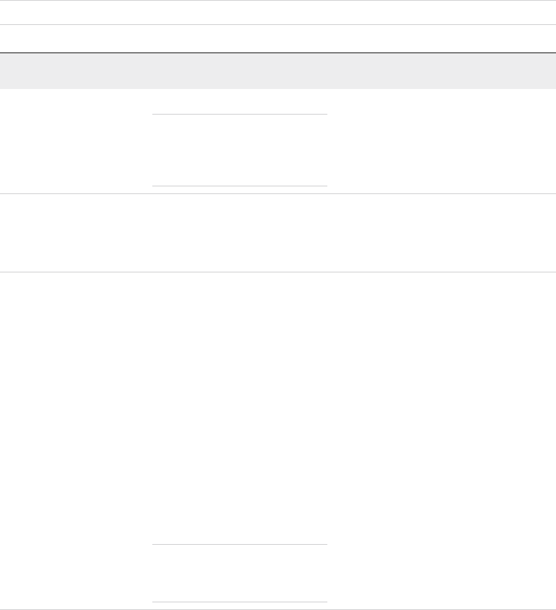Click the center cell of the short middle row
The height and width of the screenshot is (610, 556).
coord(239,233)
